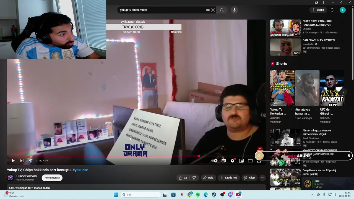Open the Güncel Videolar channel name
Image resolution: width=354 pixels, height=199 pixels.
click(x=27, y=176)
